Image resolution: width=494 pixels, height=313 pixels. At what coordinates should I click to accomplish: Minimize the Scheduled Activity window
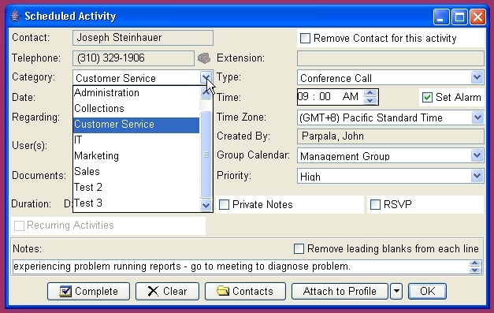pyautogui.click(x=440, y=17)
